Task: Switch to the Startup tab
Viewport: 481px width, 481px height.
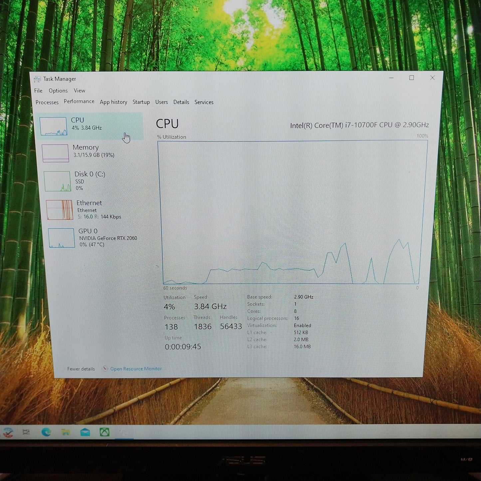Action: coord(141,102)
